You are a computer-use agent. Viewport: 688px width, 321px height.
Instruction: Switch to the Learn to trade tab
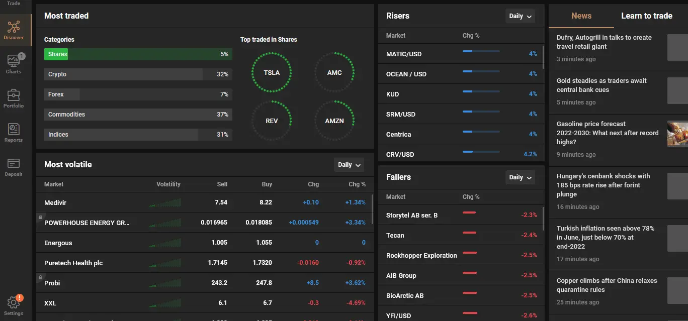pyautogui.click(x=647, y=16)
